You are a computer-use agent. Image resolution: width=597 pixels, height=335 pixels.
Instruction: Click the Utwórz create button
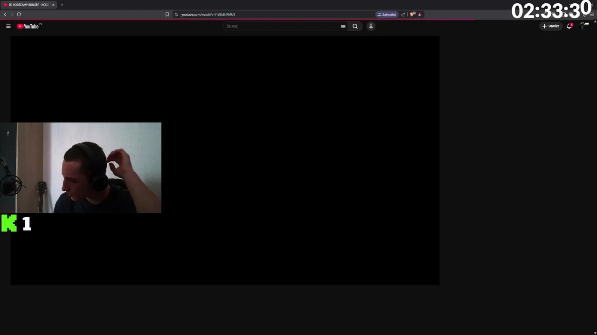pos(550,26)
